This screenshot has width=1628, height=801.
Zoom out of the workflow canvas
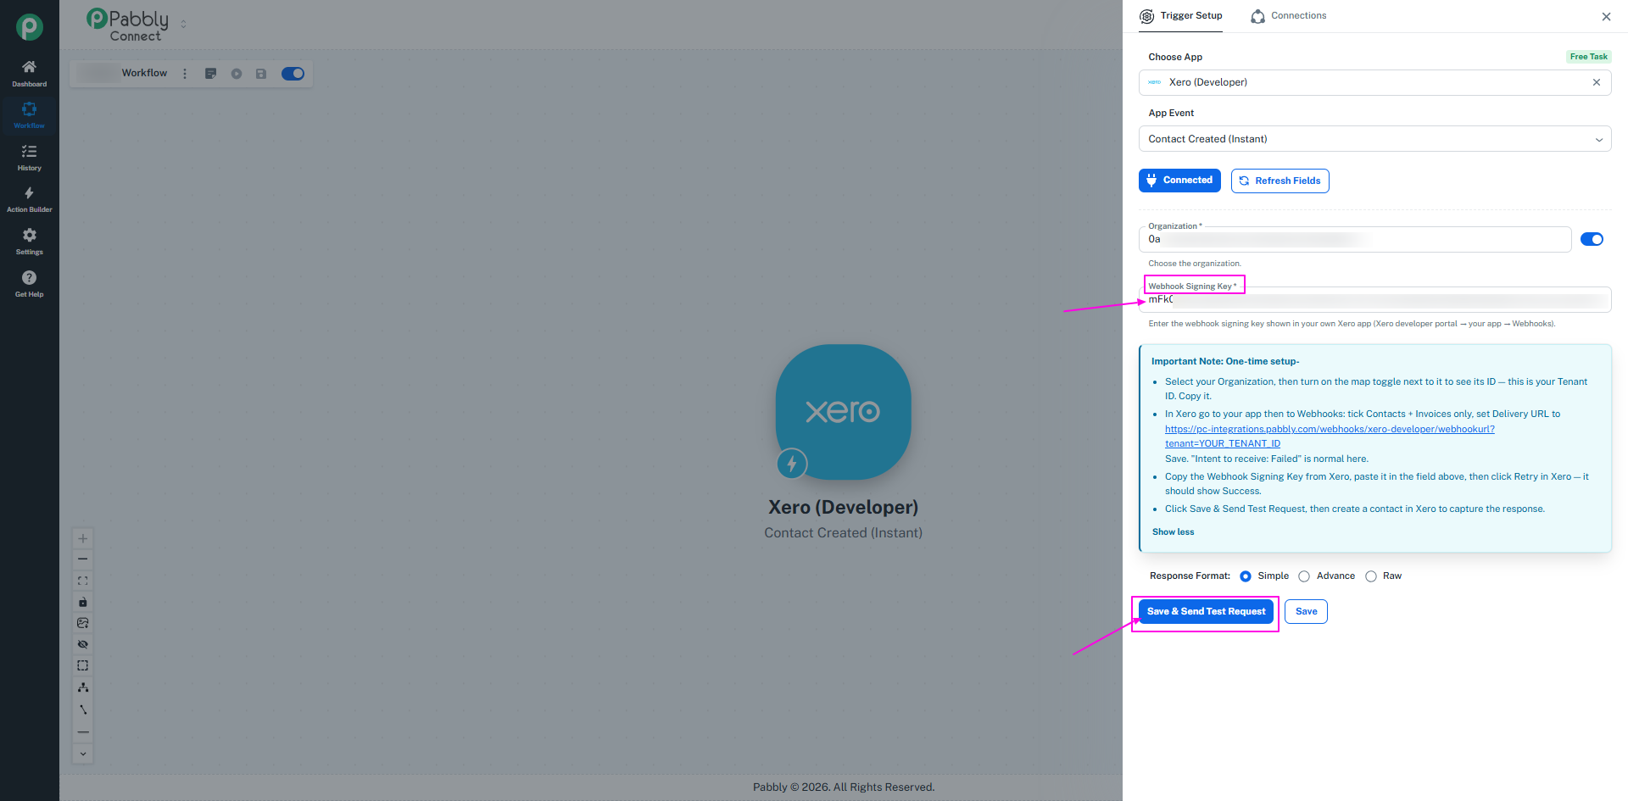(x=83, y=559)
